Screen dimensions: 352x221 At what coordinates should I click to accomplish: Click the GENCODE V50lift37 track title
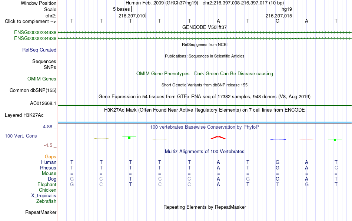tap(205, 27)
